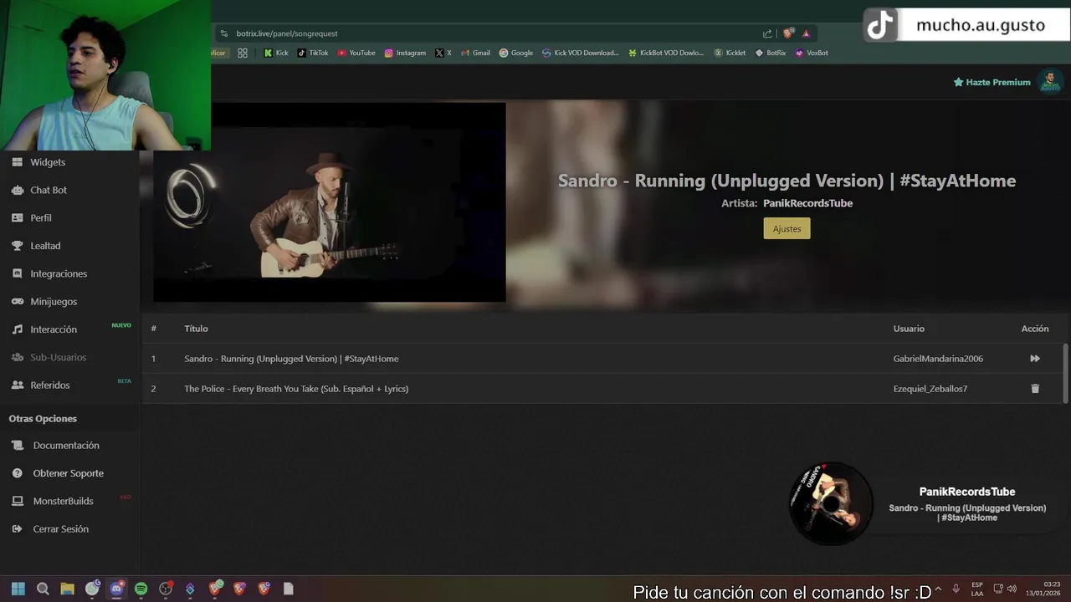Delete The Police song from queue
This screenshot has width=1071, height=602.
1035,389
